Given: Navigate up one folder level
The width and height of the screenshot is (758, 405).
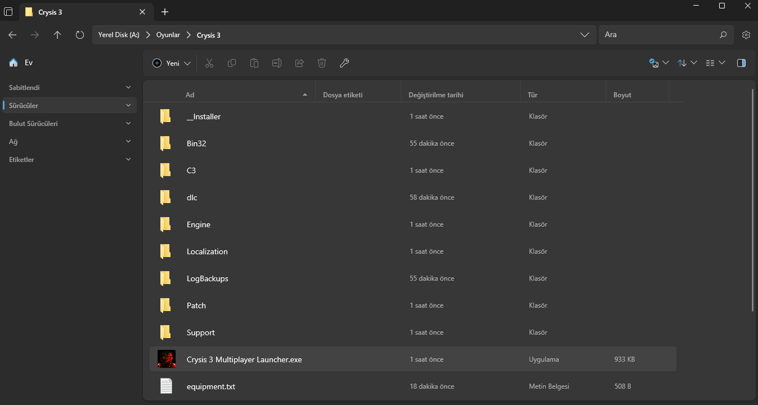Looking at the screenshot, I should (57, 35).
